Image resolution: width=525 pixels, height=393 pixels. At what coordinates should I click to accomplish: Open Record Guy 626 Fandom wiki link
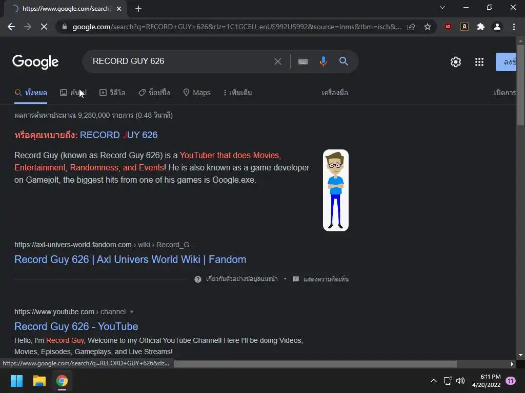pyautogui.click(x=130, y=259)
